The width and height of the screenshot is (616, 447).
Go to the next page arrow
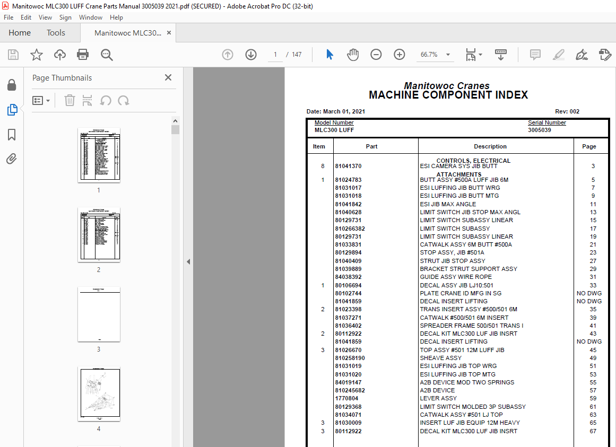(x=251, y=55)
